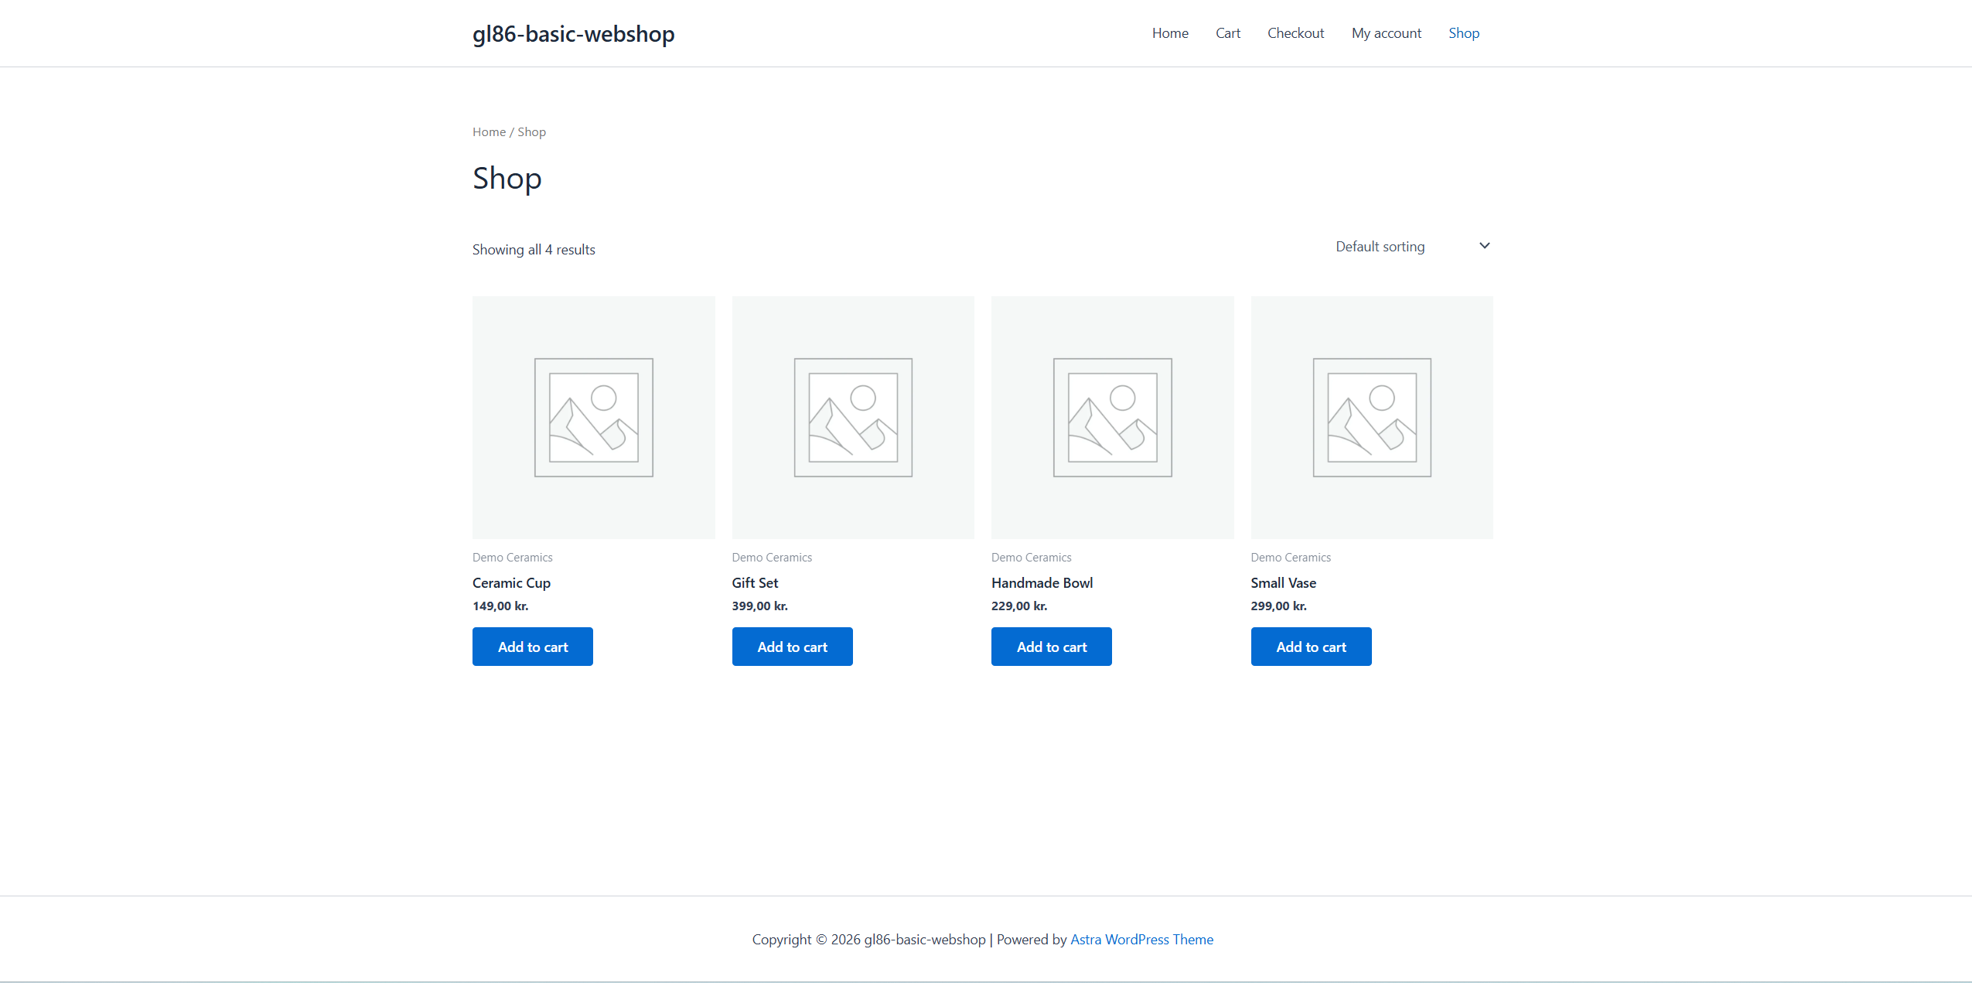Click Demo Ceramics label above Handmade Bowl
The image size is (1972, 983).
click(x=1031, y=558)
